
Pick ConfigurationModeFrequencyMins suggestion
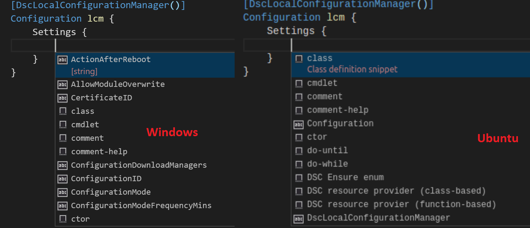(x=141, y=206)
